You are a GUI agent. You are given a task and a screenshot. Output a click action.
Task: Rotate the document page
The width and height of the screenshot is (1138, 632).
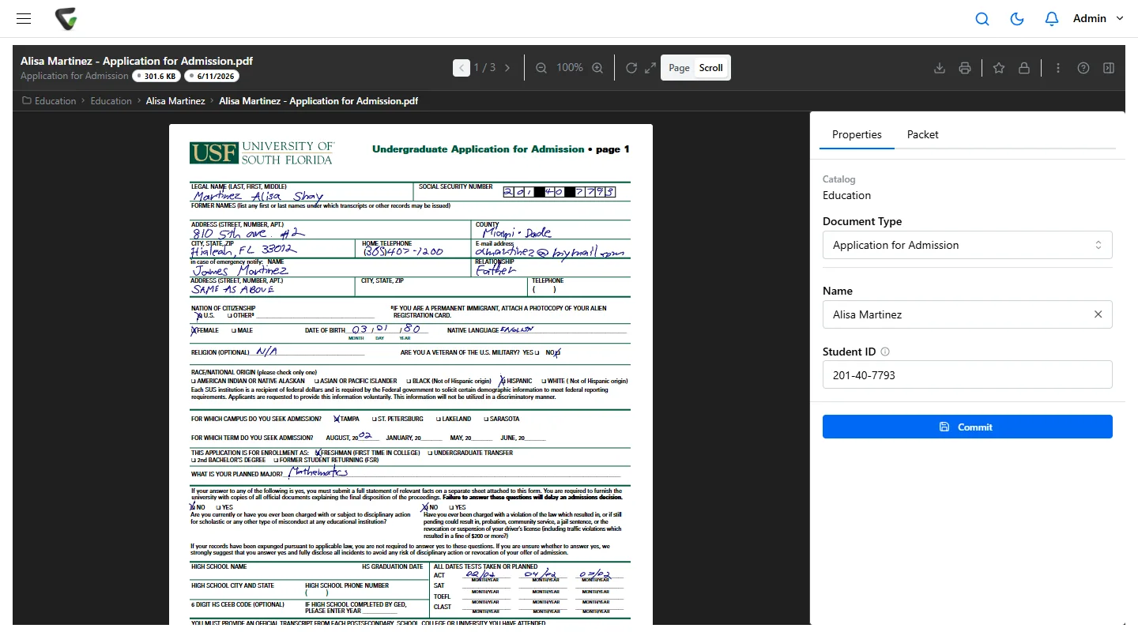click(x=631, y=68)
